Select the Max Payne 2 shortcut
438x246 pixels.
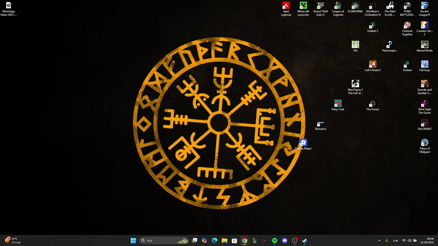(355, 87)
